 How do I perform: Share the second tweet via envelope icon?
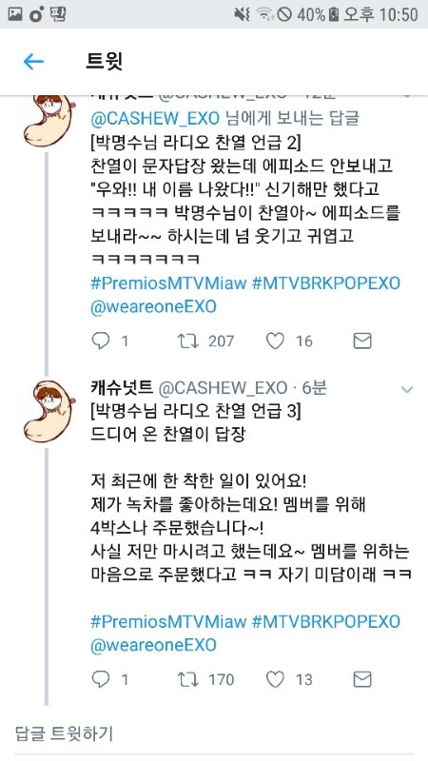[362, 679]
